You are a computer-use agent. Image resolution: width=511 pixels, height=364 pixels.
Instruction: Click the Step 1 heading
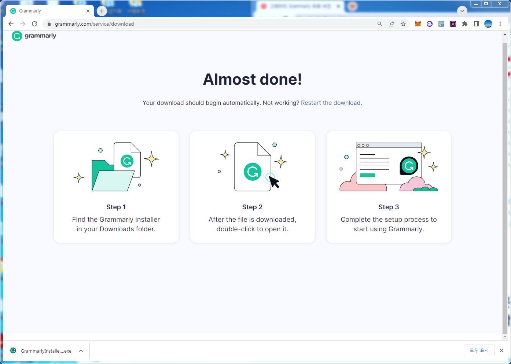[116, 207]
